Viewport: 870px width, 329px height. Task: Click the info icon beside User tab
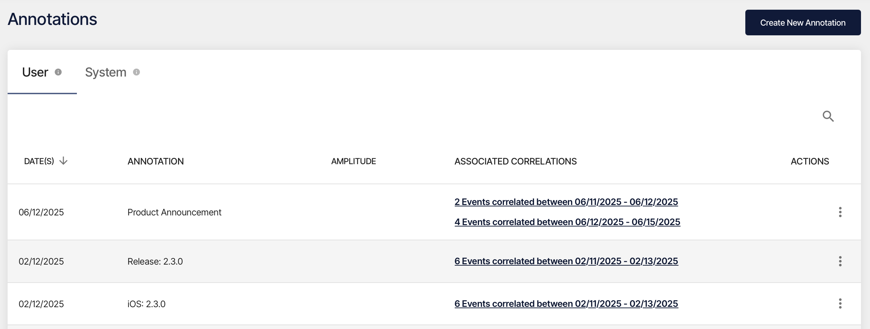click(58, 72)
